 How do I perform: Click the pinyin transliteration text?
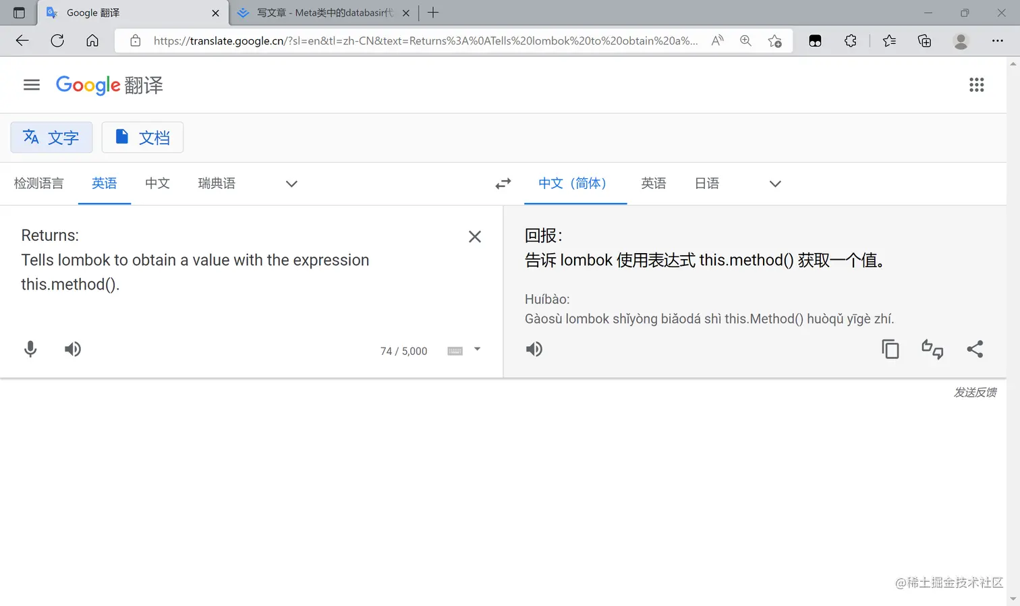pos(709,309)
